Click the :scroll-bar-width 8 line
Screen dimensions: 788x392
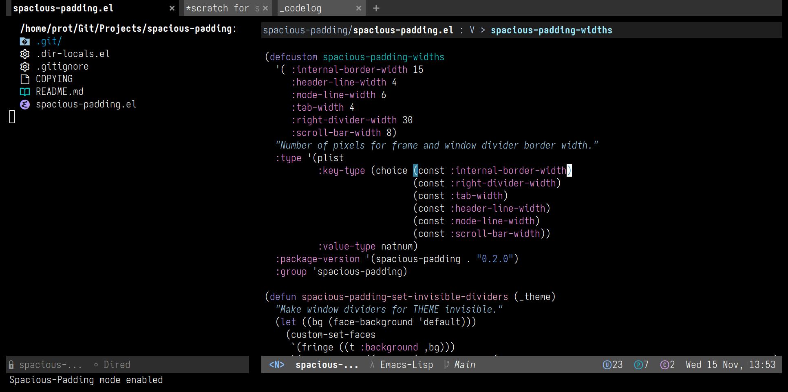tap(344, 133)
